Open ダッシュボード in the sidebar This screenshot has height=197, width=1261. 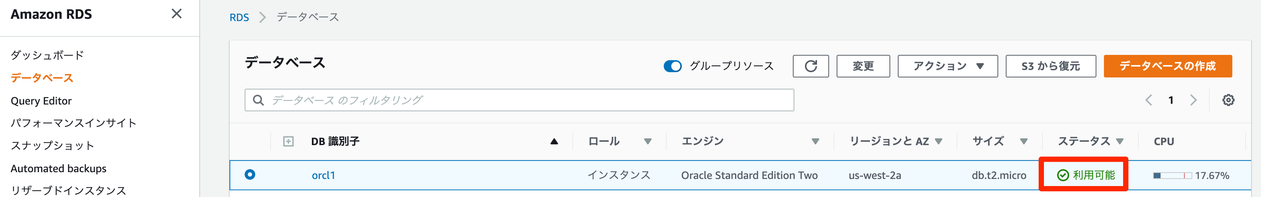pos(47,55)
